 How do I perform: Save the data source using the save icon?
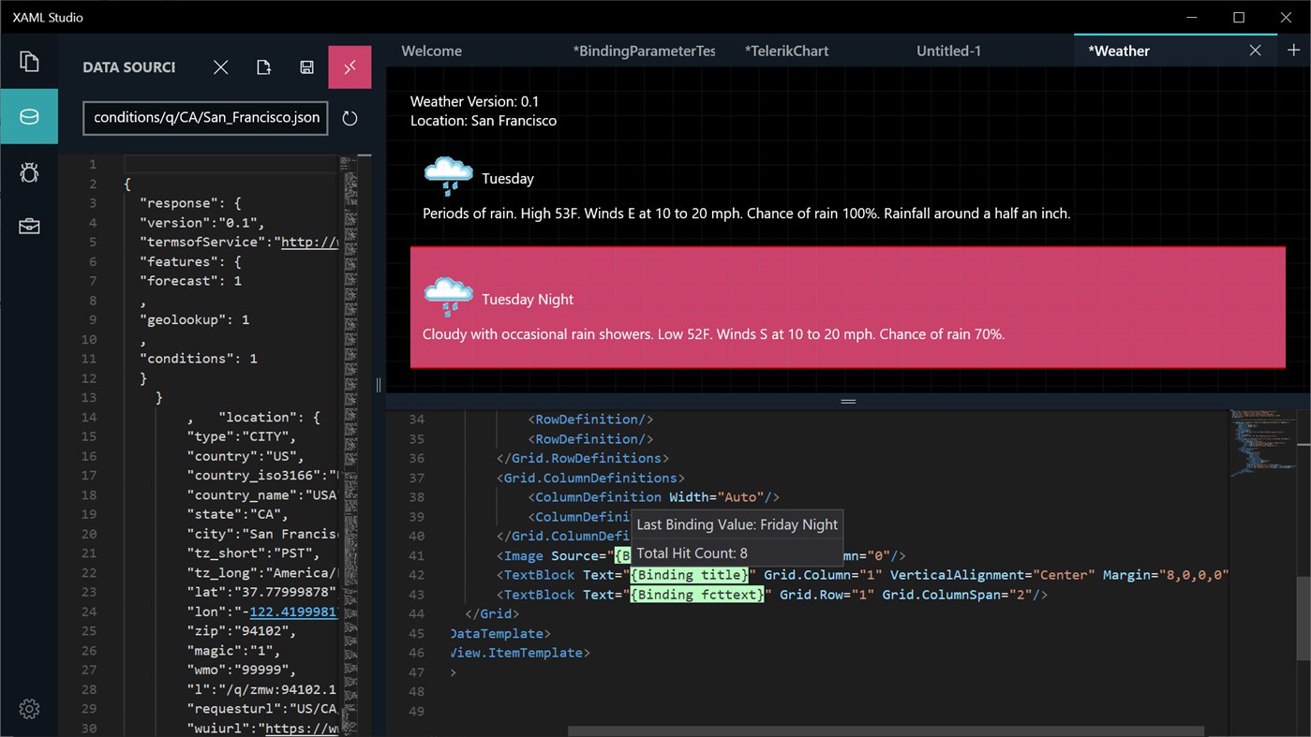[306, 66]
